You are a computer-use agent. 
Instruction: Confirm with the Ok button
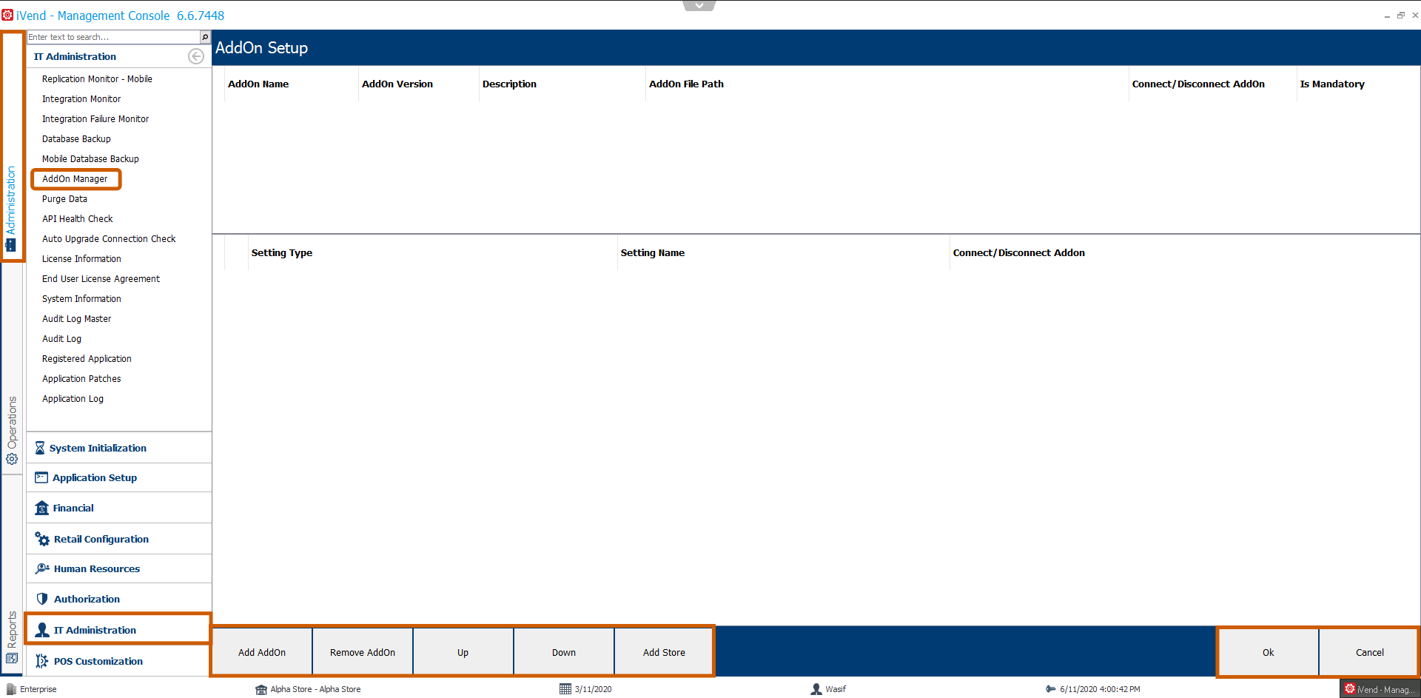pyautogui.click(x=1268, y=652)
